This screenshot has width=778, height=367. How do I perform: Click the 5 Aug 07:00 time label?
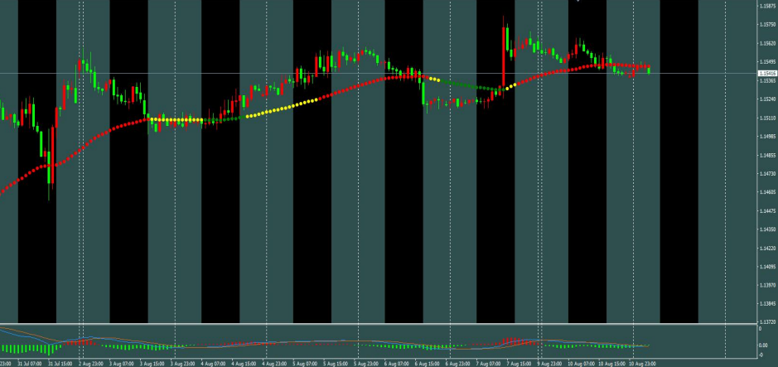(x=305, y=364)
